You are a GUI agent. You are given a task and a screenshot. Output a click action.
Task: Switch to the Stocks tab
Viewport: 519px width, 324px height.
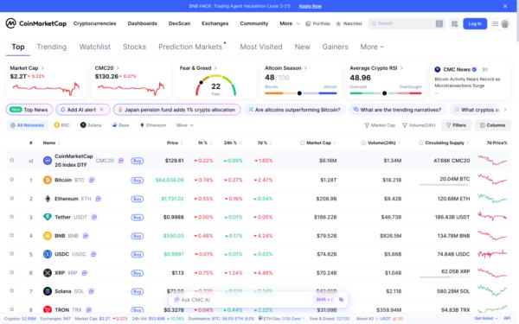pyautogui.click(x=134, y=47)
